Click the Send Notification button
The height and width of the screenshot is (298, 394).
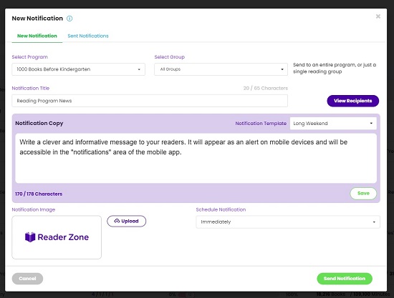click(x=345, y=279)
